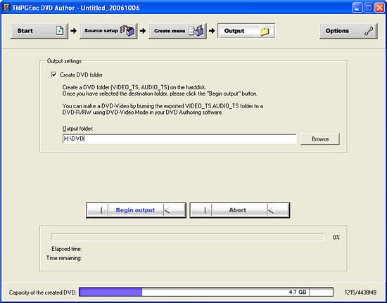Click the 1215/4438MB capacity text
The width and height of the screenshot is (387, 303).
point(360,292)
